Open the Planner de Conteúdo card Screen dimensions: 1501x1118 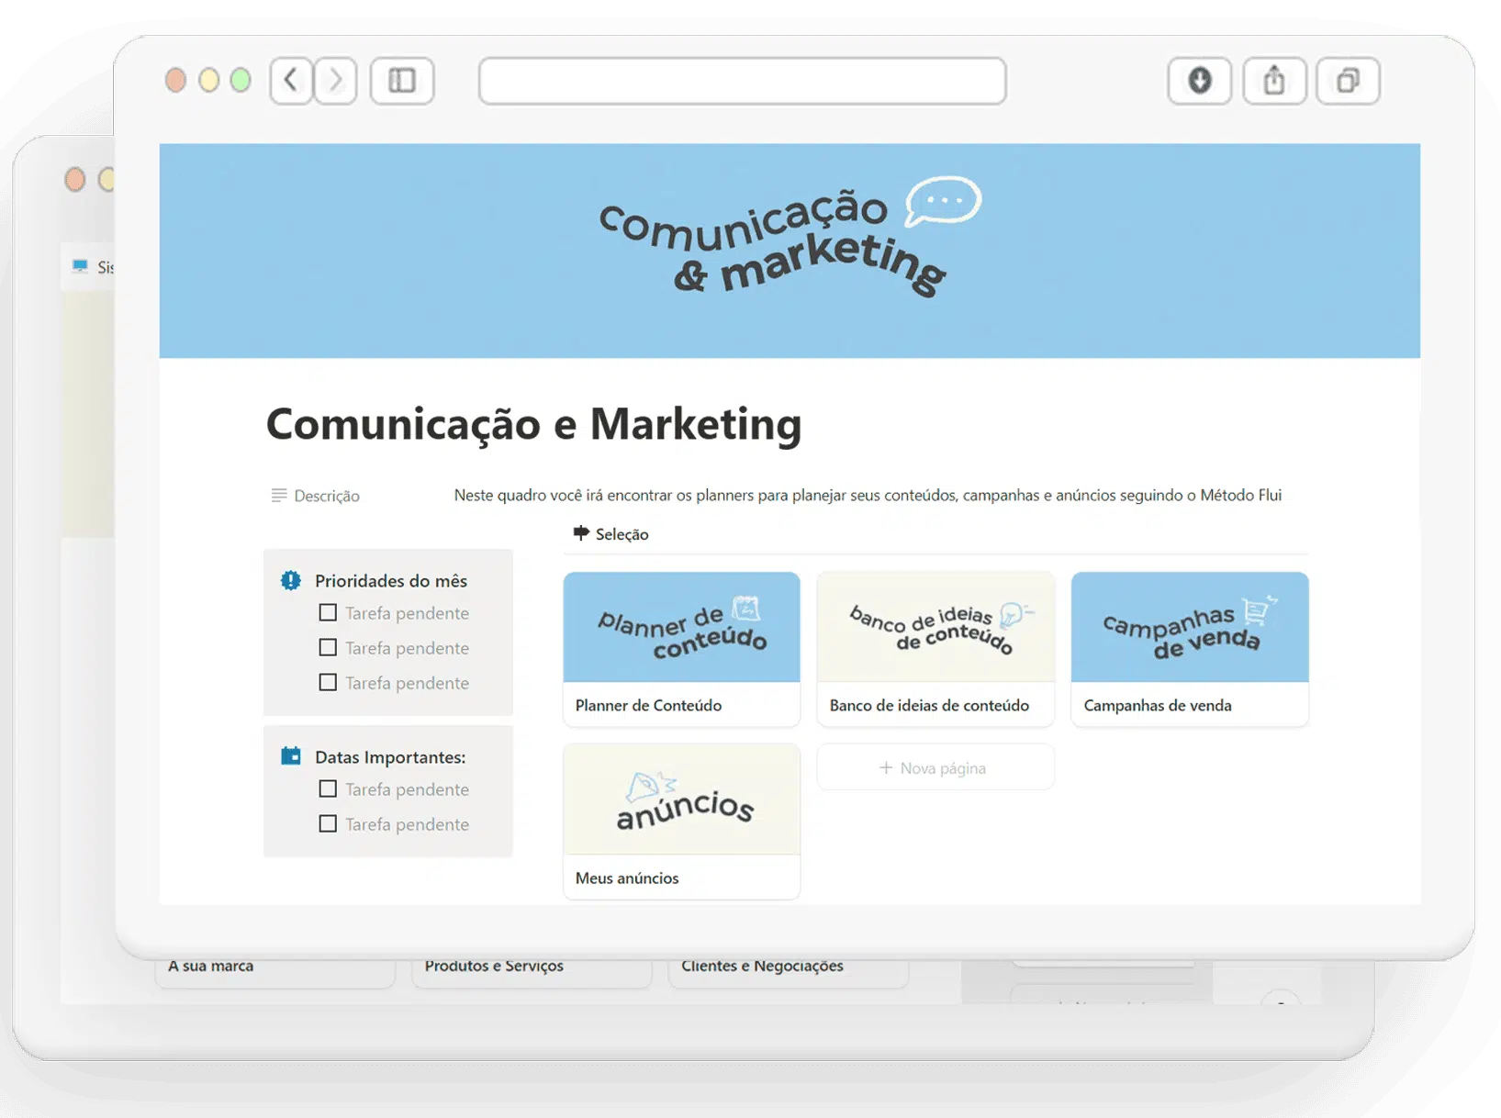[x=681, y=648]
